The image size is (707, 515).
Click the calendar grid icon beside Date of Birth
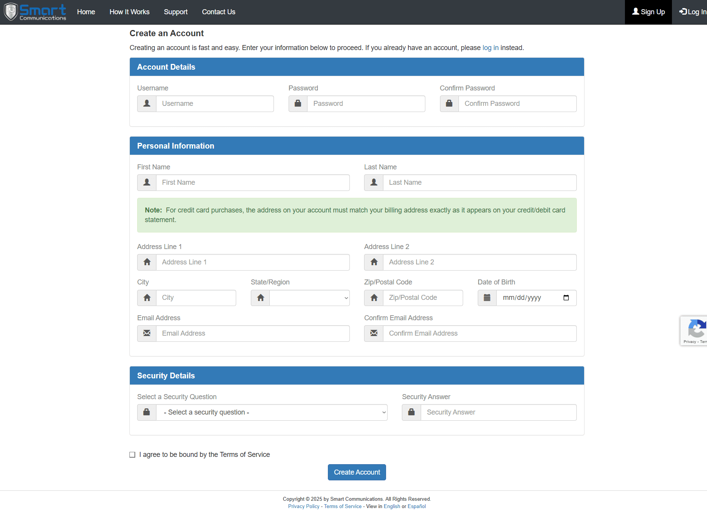pos(487,298)
